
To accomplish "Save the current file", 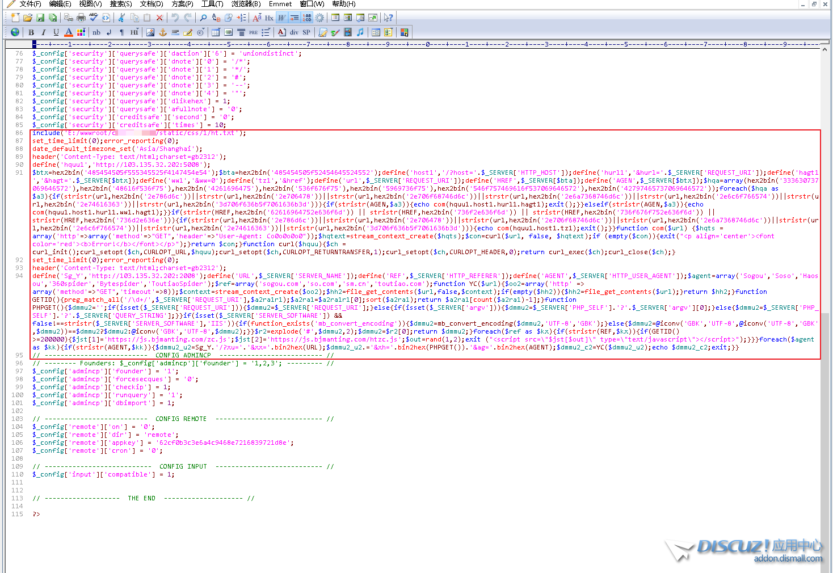I will pos(40,18).
